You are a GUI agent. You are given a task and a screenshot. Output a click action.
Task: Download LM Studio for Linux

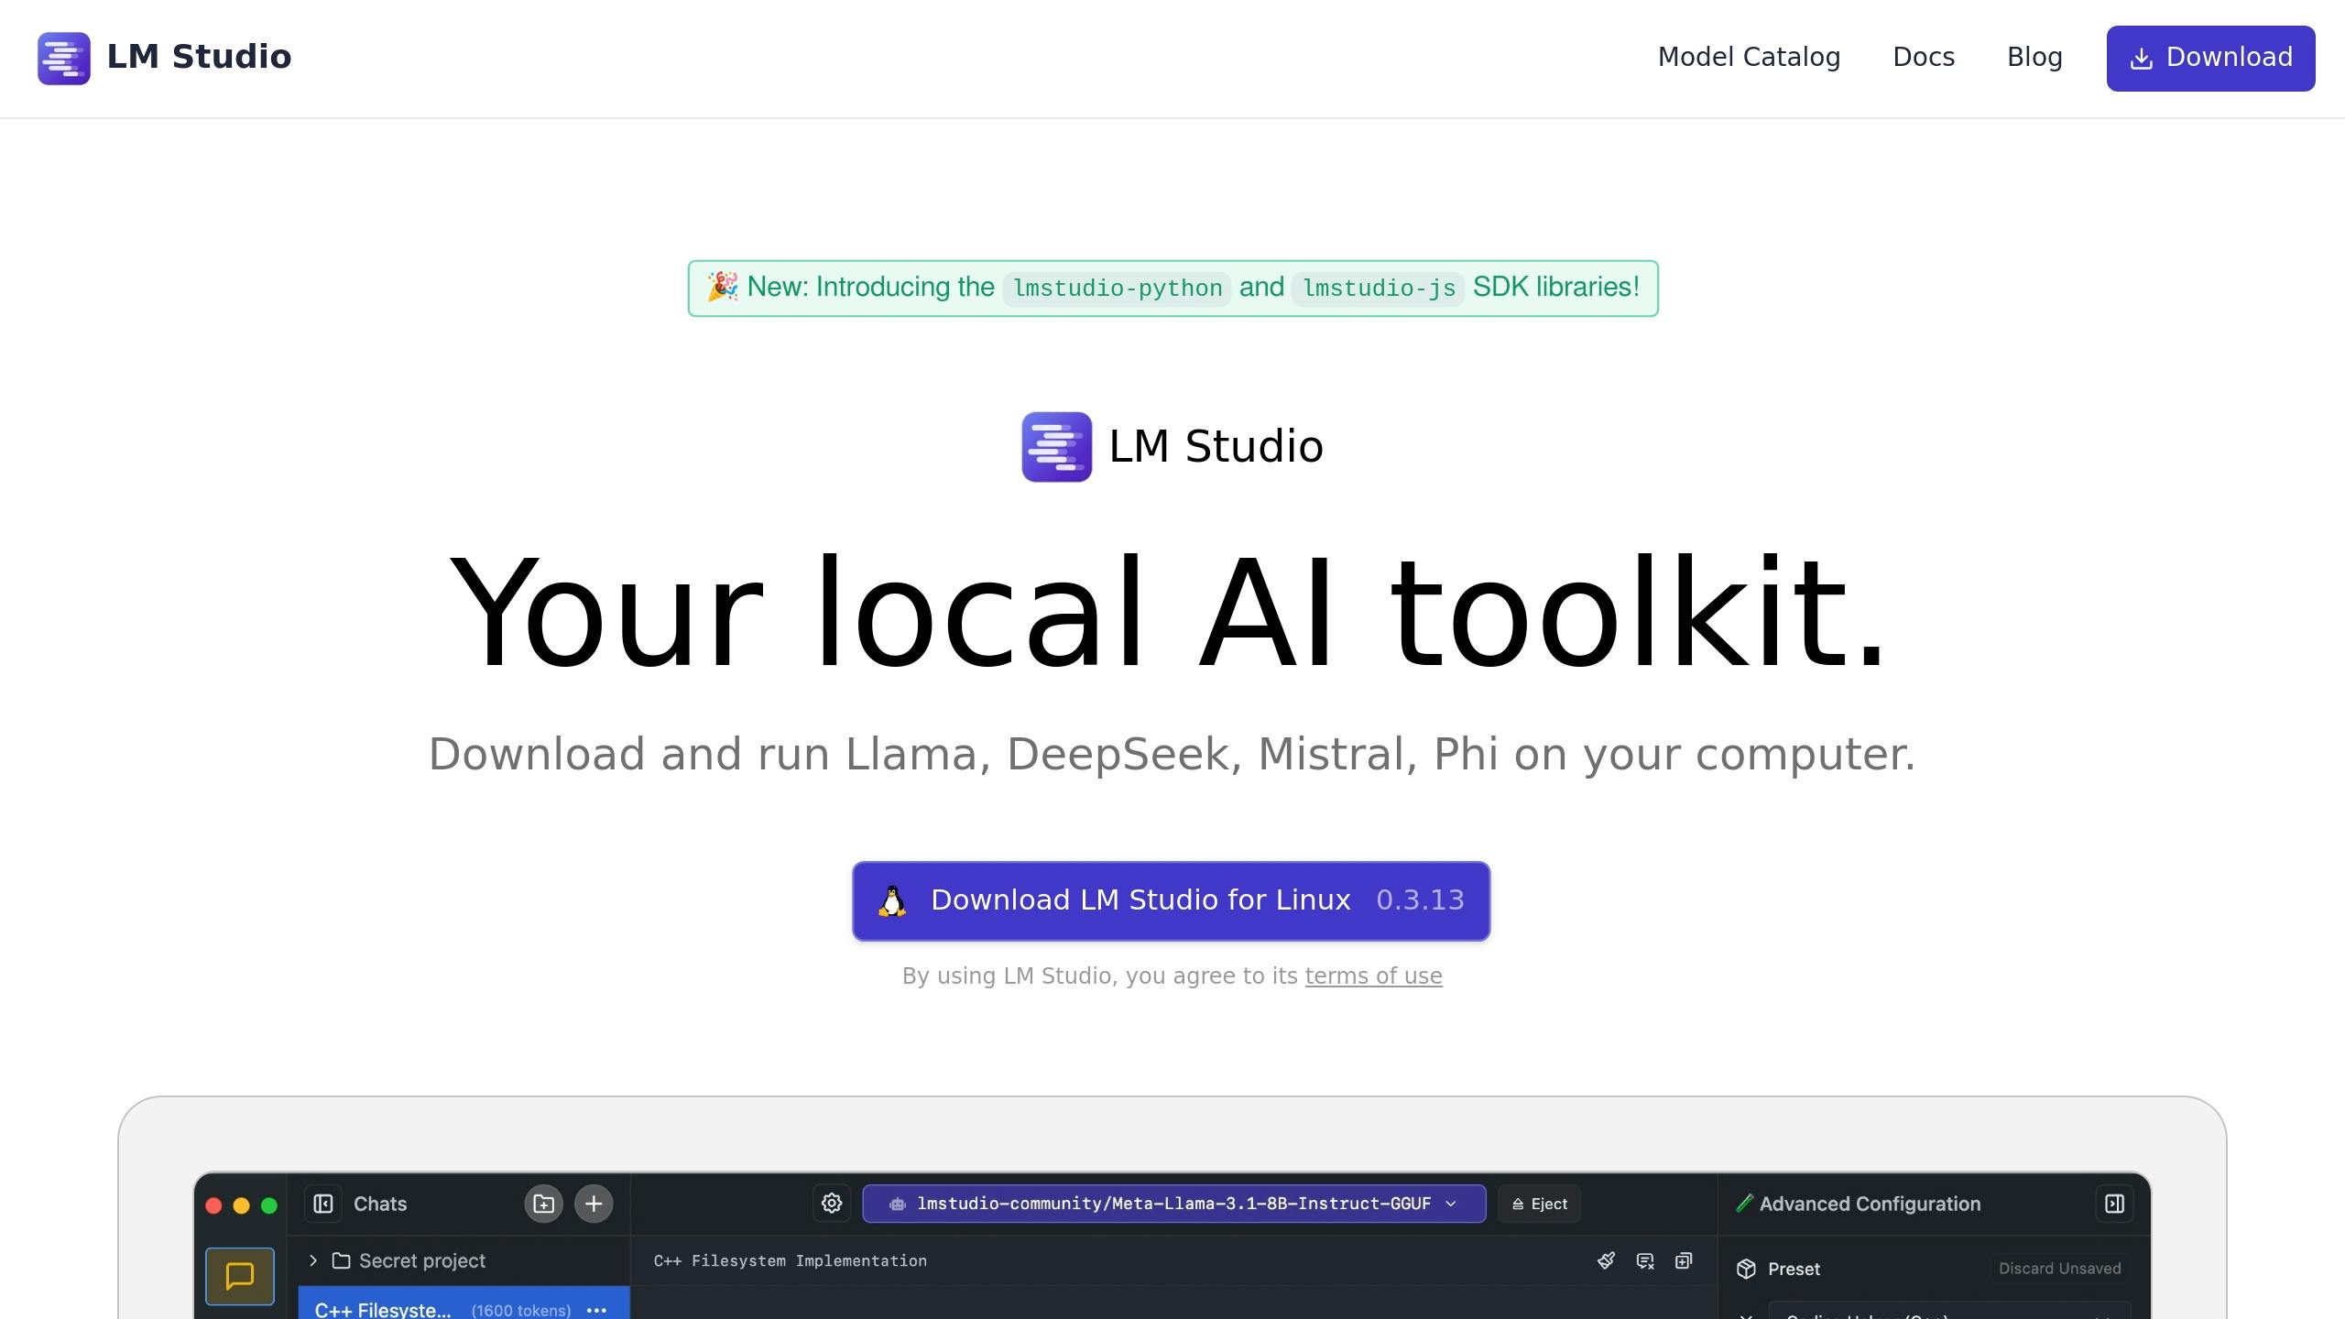[x=1171, y=900]
